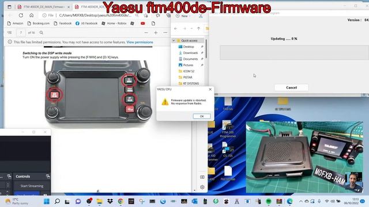Click the firmware update progress bar
Viewport: 369px width, 207px height.
294,52
